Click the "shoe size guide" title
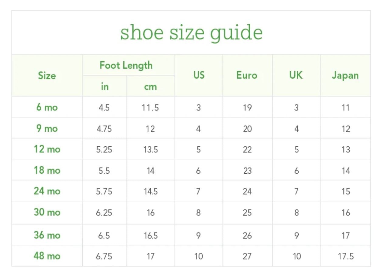Viewport: 384px width, 279px height. [191, 32]
